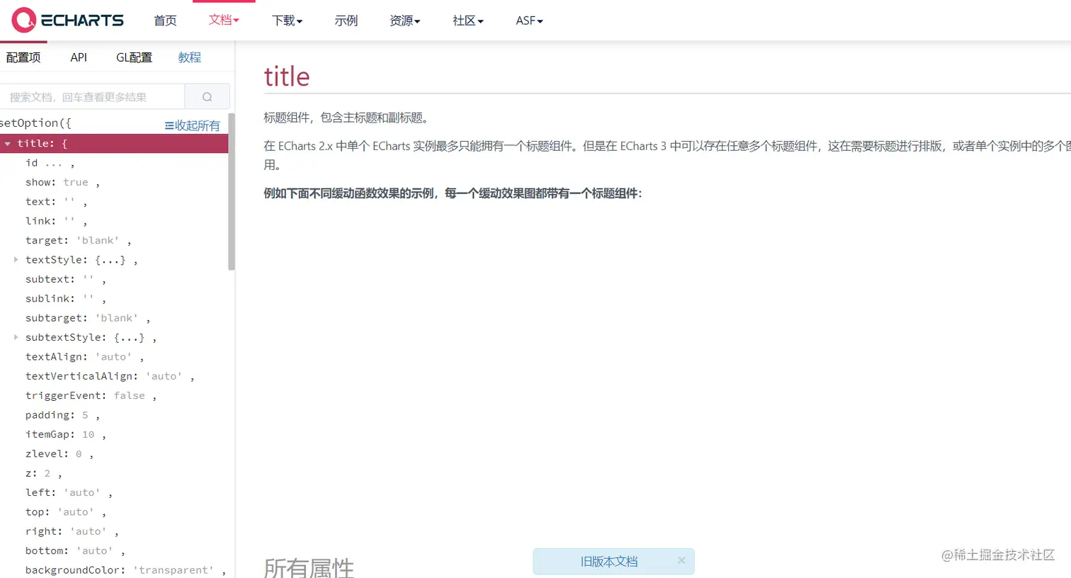Image resolution: width=1071 pixels, height=578 pixels.
Task: Switch to the 配置项 tab
Action: point(23,57)
